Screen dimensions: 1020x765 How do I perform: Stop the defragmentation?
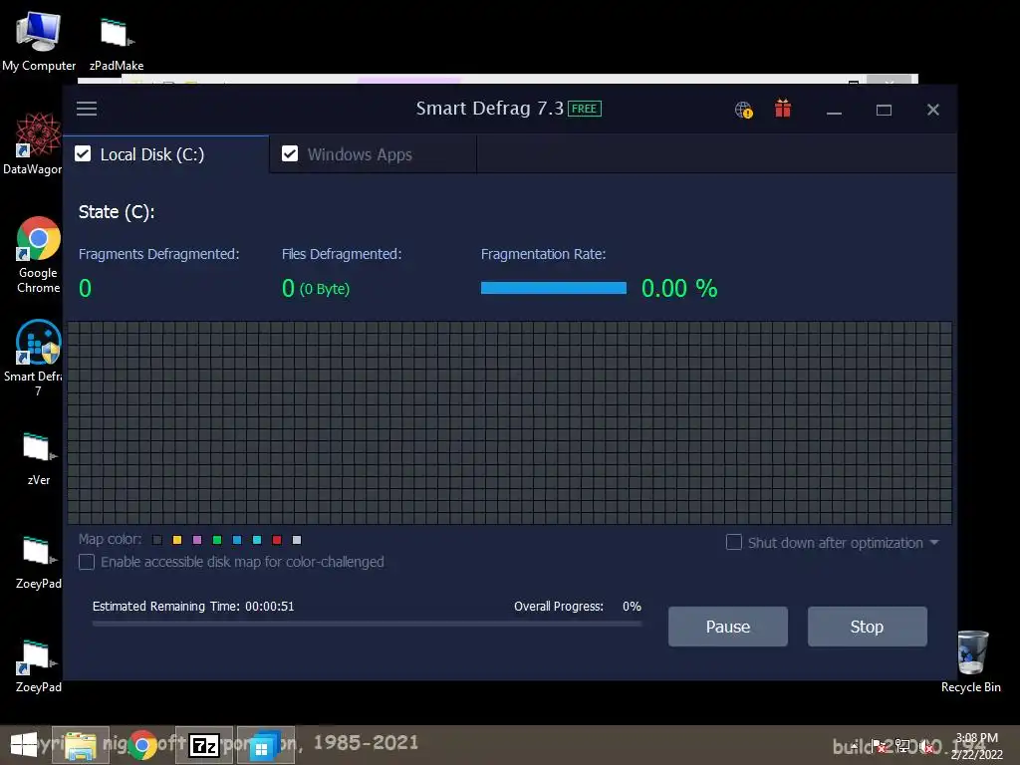[868, 627]
